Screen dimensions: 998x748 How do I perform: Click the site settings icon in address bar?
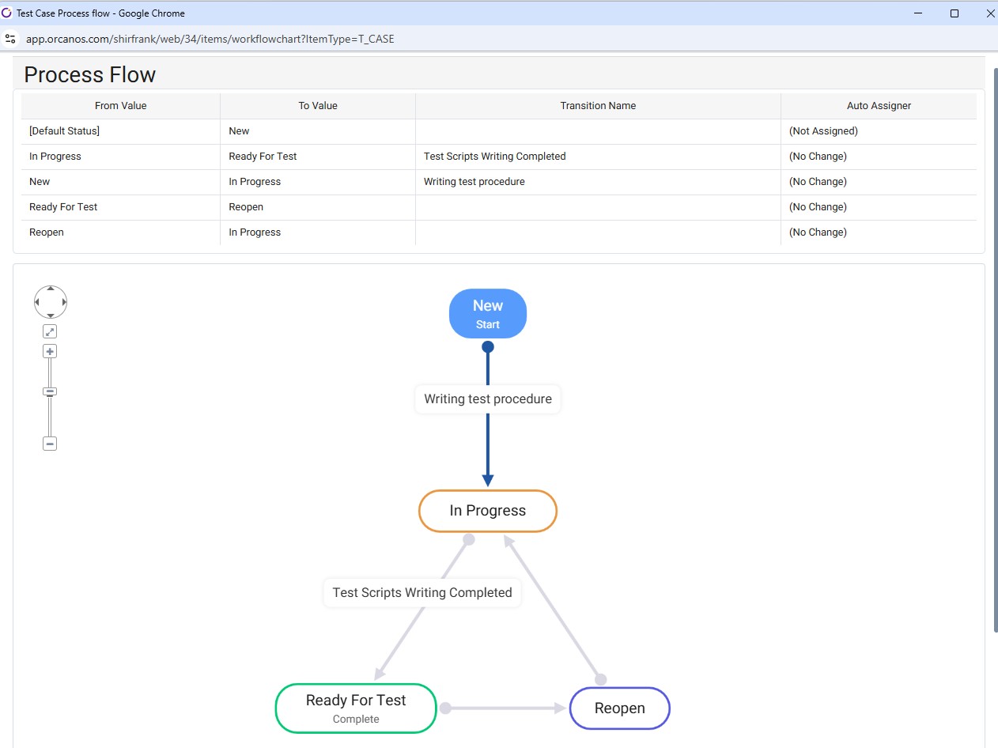[x=10, y=39]
